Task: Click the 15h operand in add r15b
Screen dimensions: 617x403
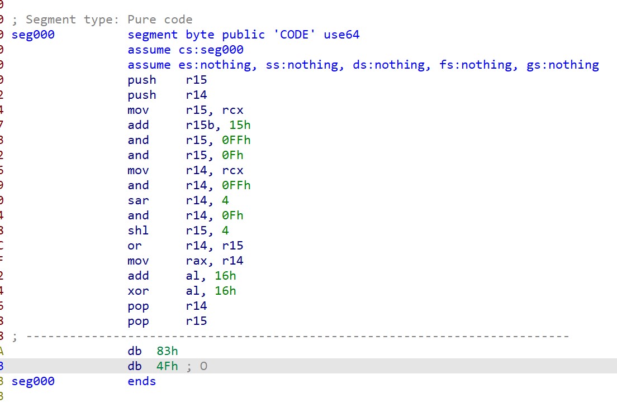Action: [x=240, y=125]
